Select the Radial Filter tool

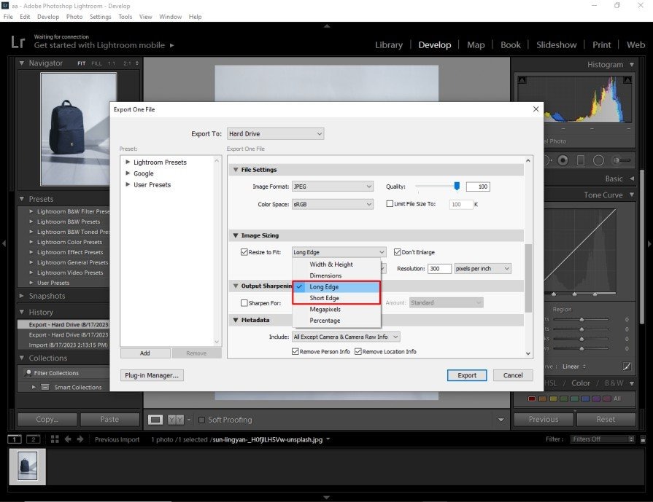pos(598,160)
